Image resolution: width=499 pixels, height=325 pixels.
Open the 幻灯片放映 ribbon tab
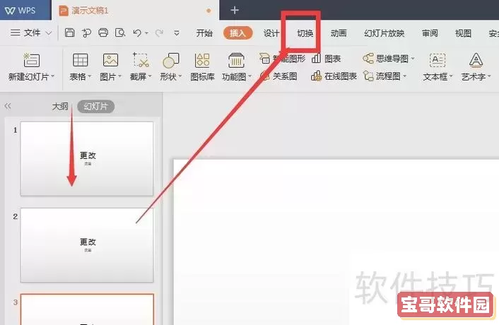pyautogui.click(x=384, y=33)
